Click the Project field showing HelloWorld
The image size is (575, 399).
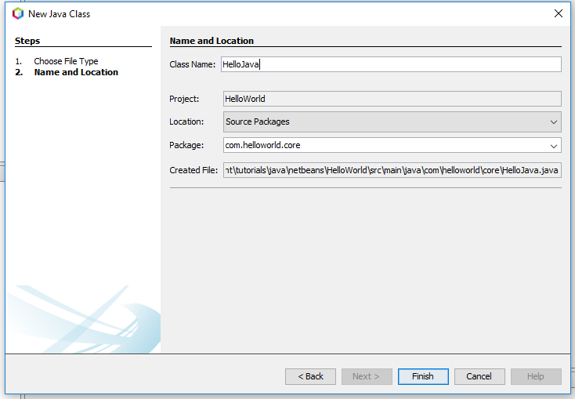[392, 99]
